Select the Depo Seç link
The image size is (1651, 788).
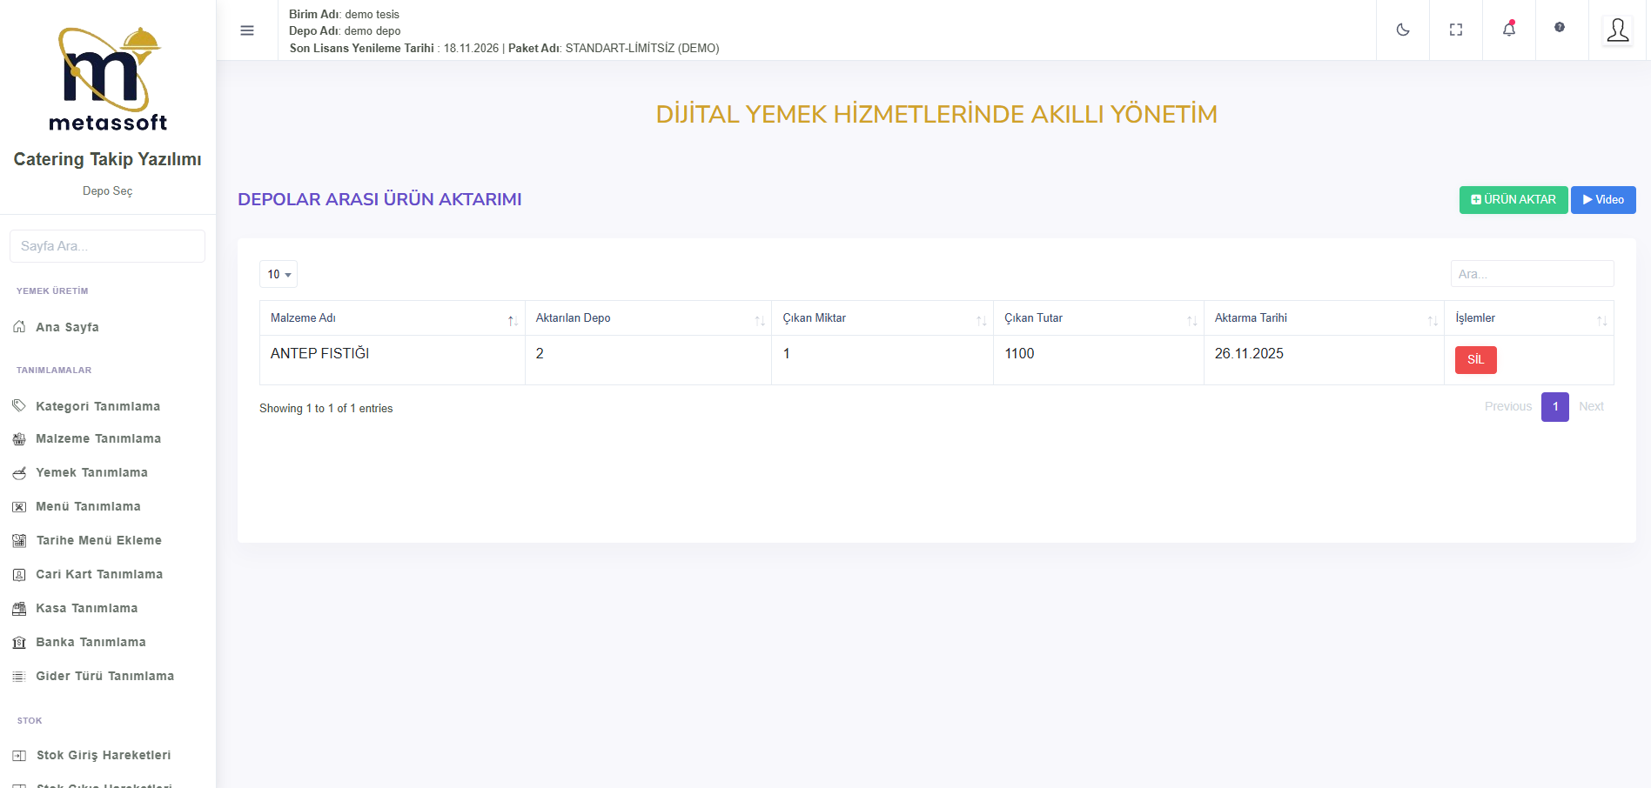pyautogui.click(x=107, y=190)
